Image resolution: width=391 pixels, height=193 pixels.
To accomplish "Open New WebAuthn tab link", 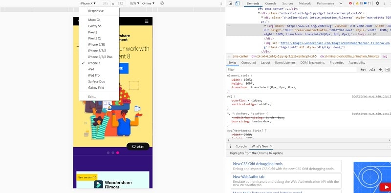I will tap(248, 177).
